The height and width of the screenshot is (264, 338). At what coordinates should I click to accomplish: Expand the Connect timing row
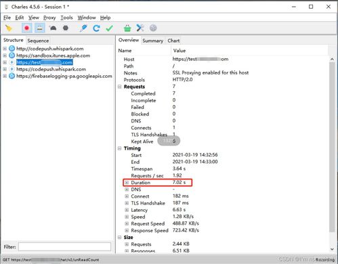[x=127, y=196]
